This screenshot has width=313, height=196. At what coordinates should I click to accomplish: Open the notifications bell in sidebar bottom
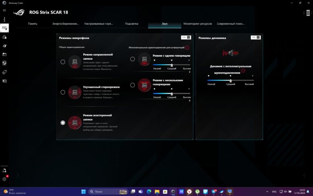4,170
